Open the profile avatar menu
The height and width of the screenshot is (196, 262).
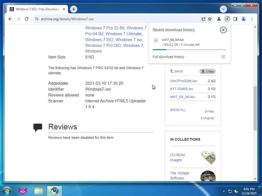point(244,19)
